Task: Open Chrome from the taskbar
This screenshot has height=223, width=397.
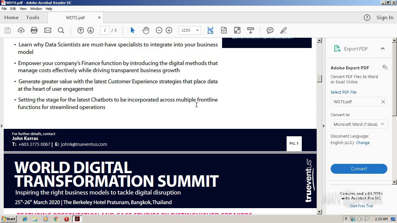Action: 56,219
